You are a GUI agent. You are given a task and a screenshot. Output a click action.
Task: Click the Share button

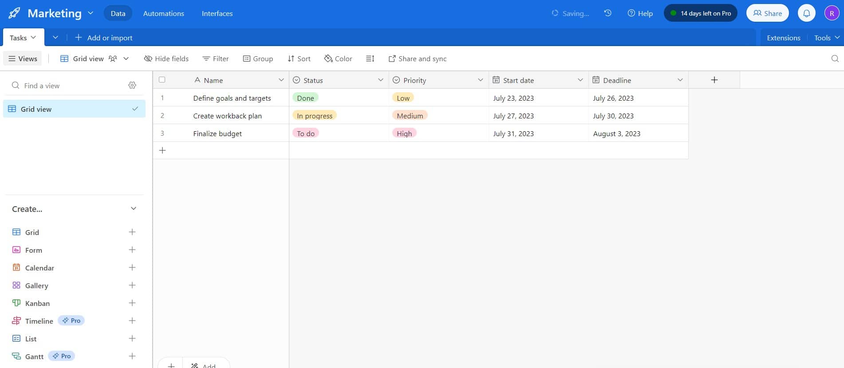click(767, 13)
